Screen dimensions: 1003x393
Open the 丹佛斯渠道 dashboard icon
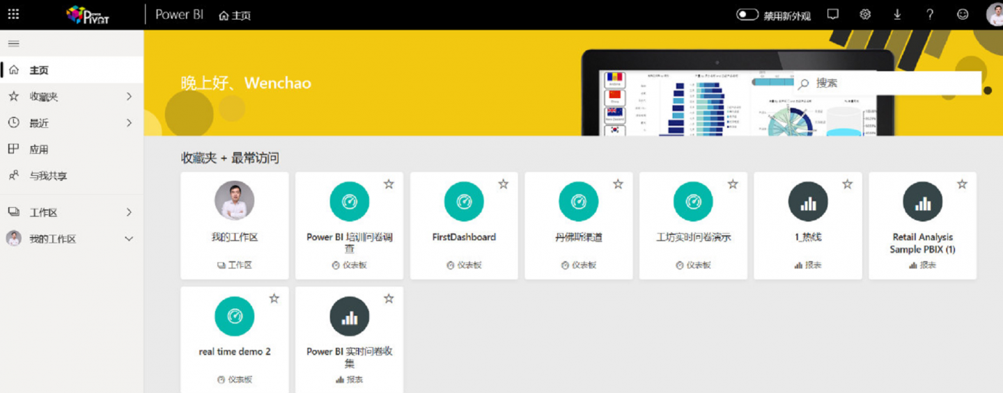(579, 202)
